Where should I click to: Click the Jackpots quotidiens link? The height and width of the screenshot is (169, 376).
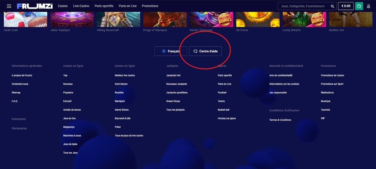[x=177, y=93]
